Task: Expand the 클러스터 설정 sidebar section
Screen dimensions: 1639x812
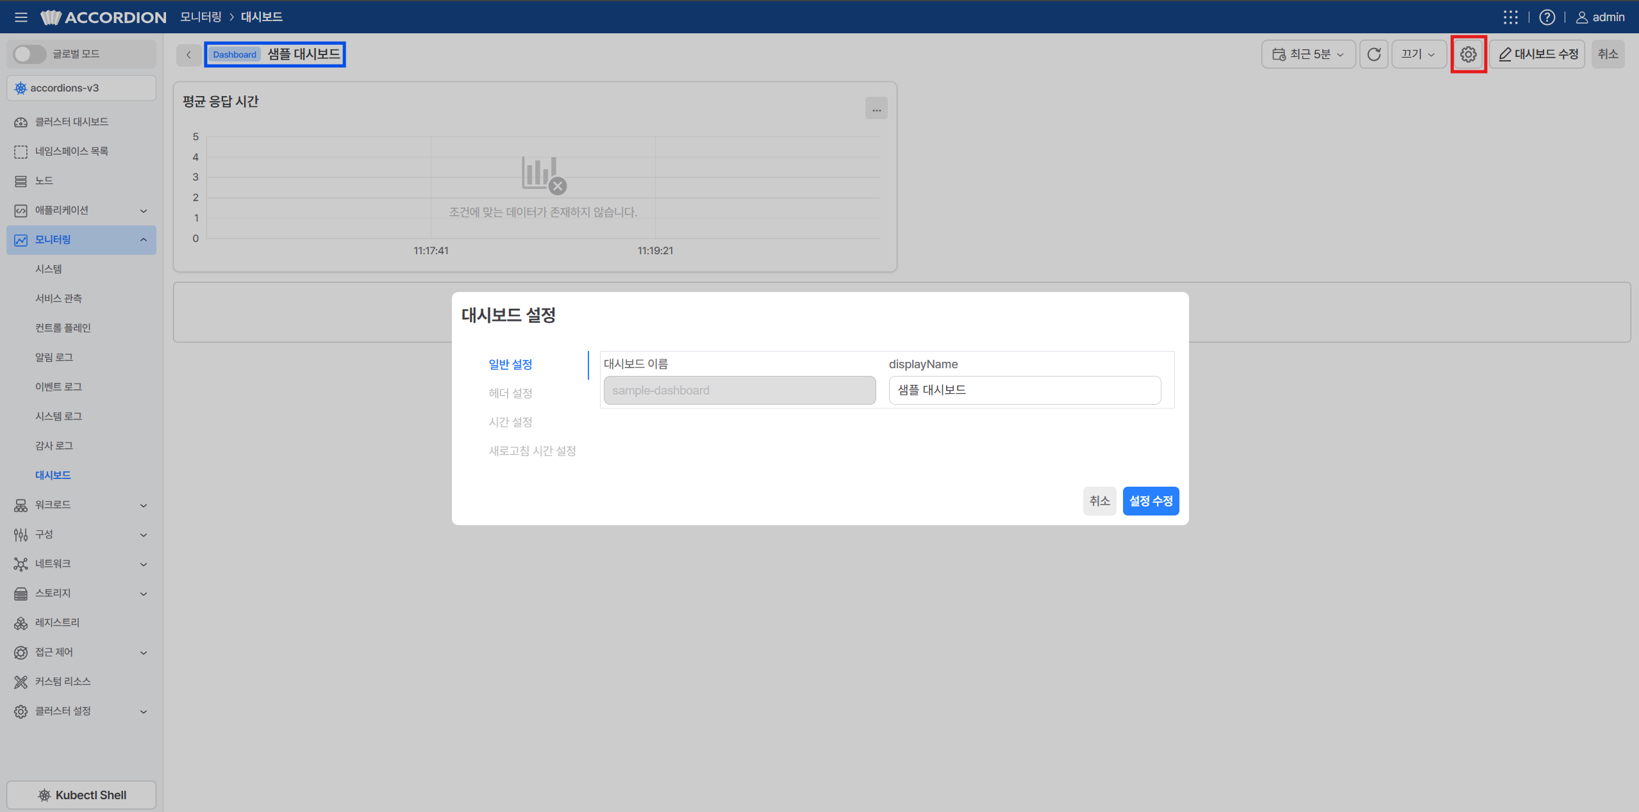Action: (x=81, y=711)
